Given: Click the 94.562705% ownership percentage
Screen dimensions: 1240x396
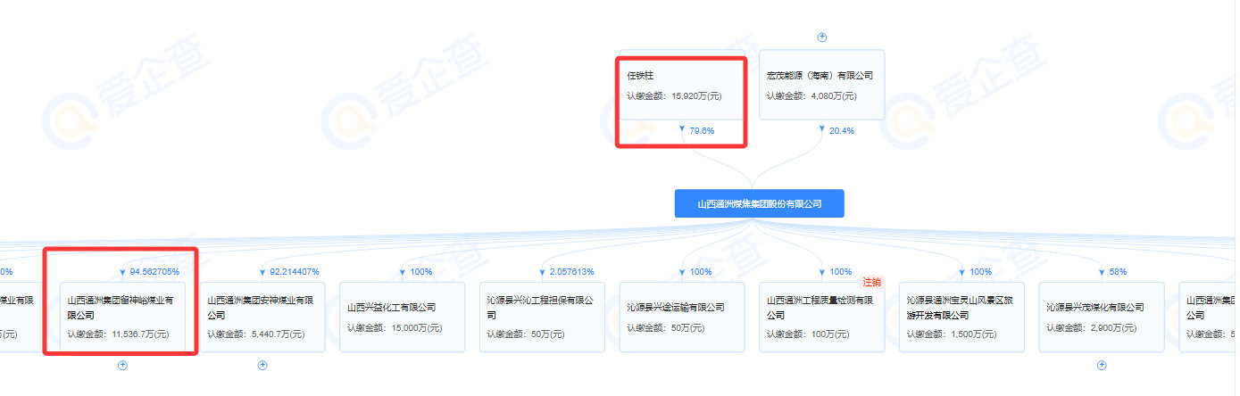Looking at the screenshot, I should (x=155, y=271).
